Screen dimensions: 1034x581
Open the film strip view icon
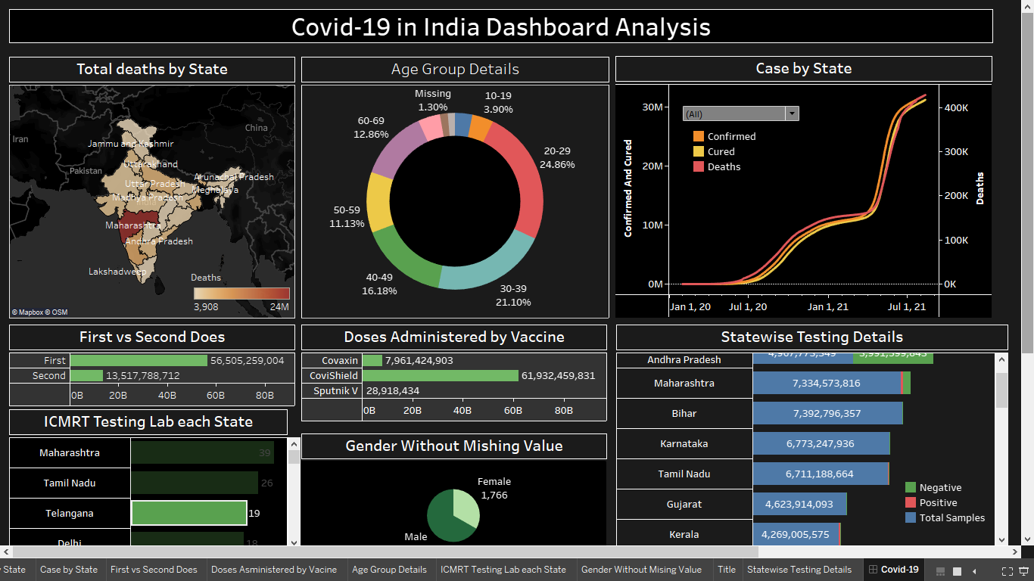tap(941, 570)
